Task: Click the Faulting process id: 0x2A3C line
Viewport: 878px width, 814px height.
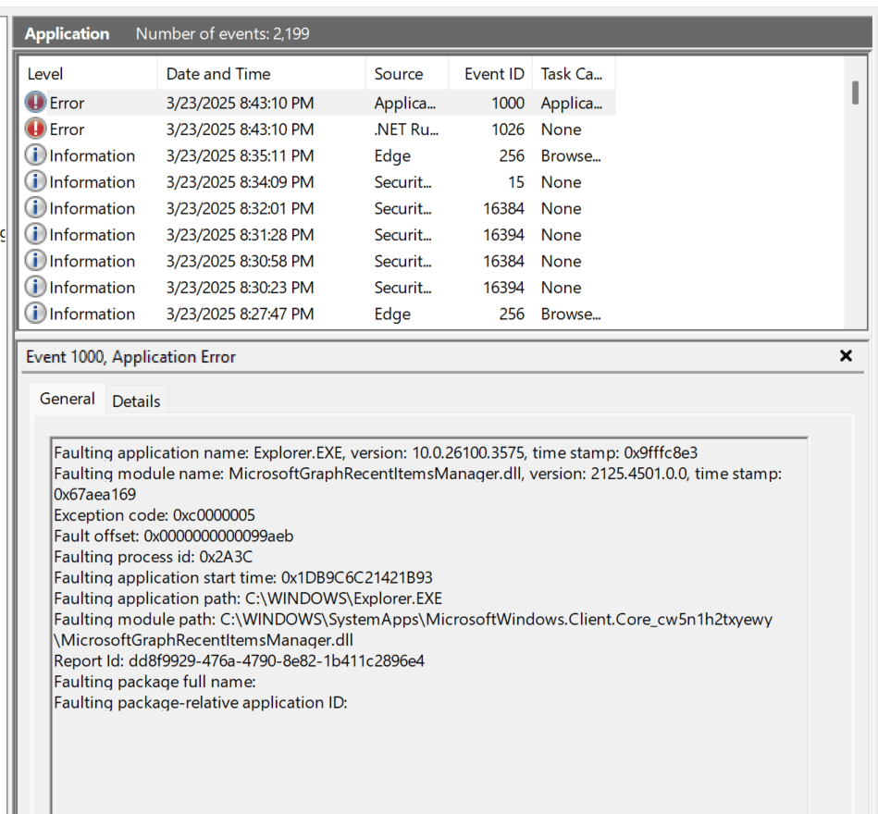Action: [153, 557]
